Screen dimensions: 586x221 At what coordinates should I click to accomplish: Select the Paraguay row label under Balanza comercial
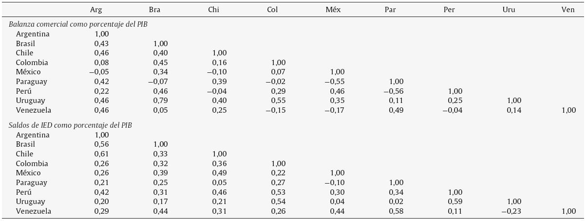point(31,82)
